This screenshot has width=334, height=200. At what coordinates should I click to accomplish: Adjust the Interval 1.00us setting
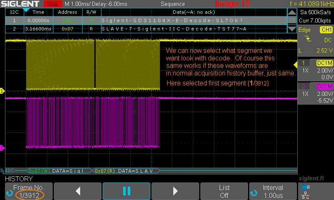(x=273, y=191)
